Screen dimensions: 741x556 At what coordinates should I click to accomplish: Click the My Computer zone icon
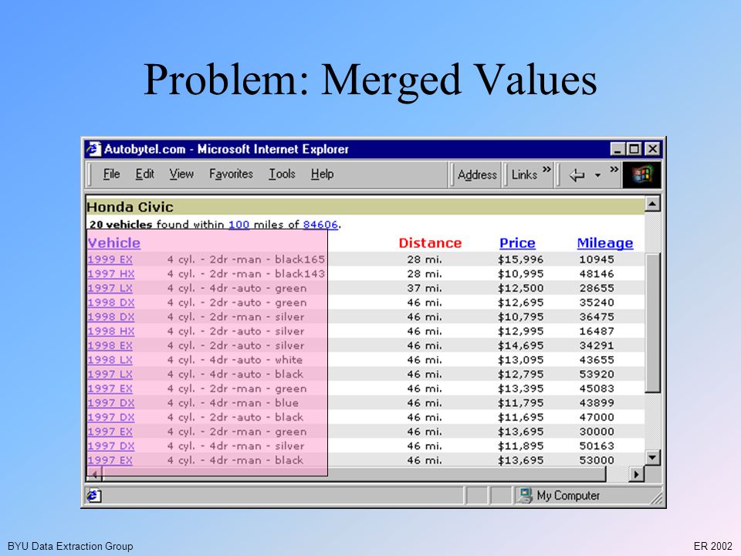(x=525, y=496)
